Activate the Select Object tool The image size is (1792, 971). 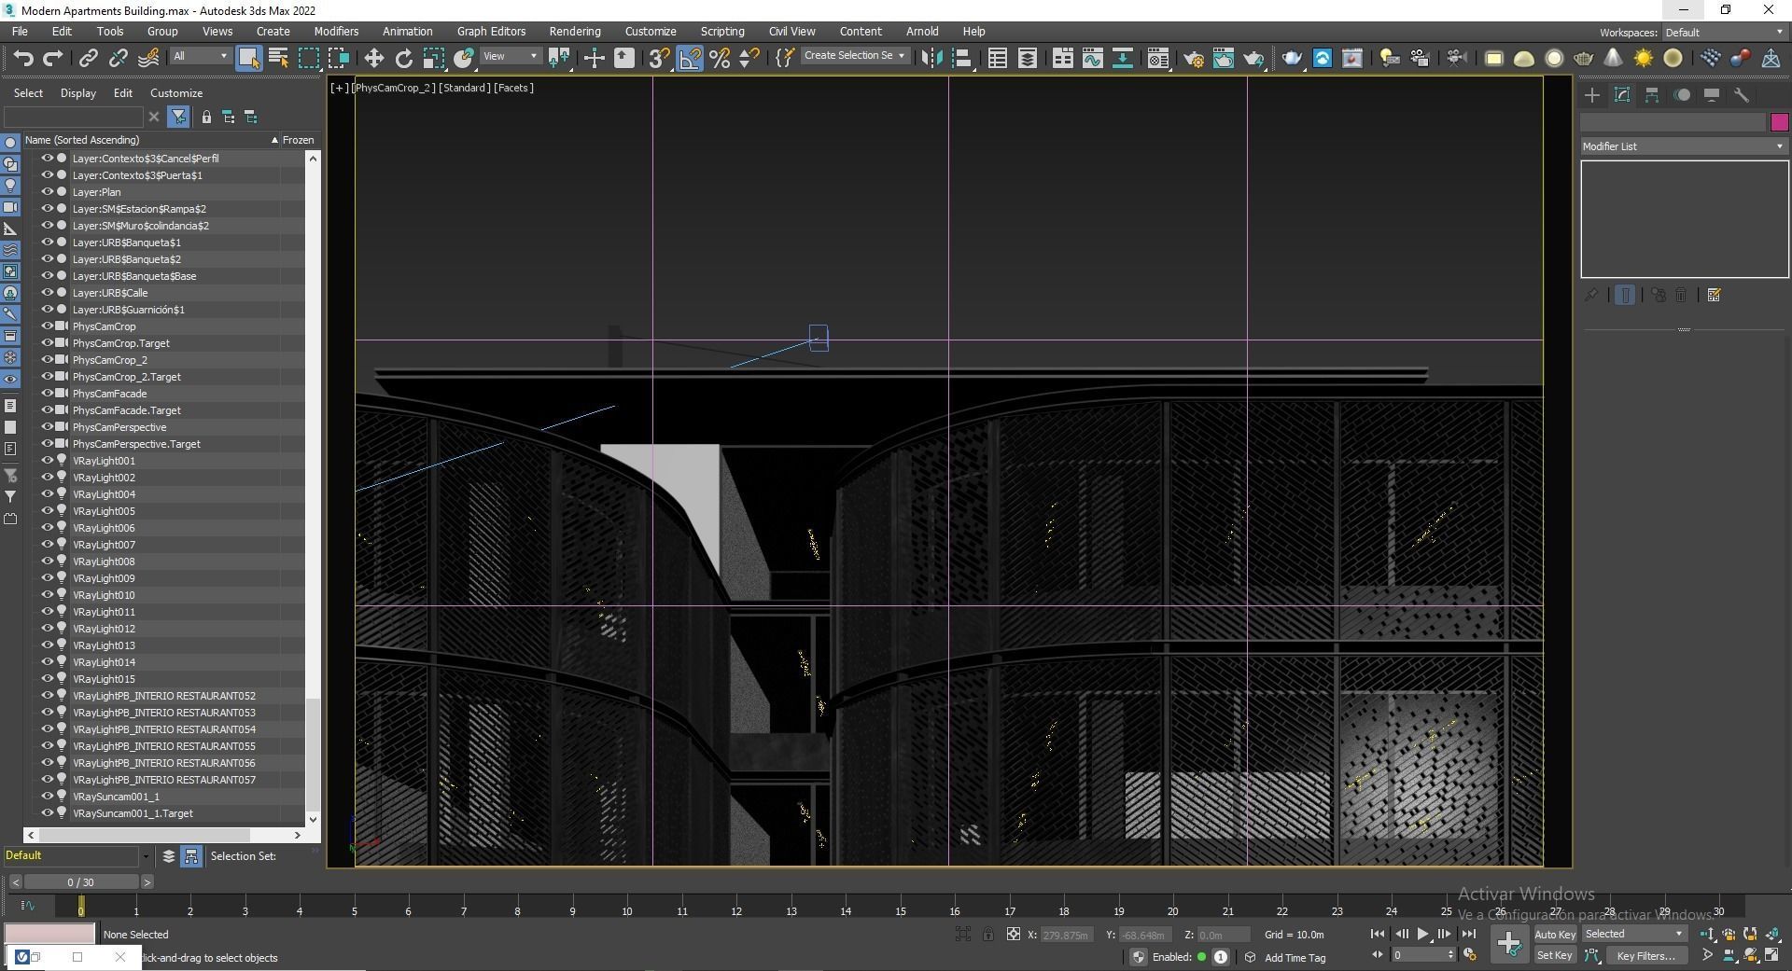point(248,58)
